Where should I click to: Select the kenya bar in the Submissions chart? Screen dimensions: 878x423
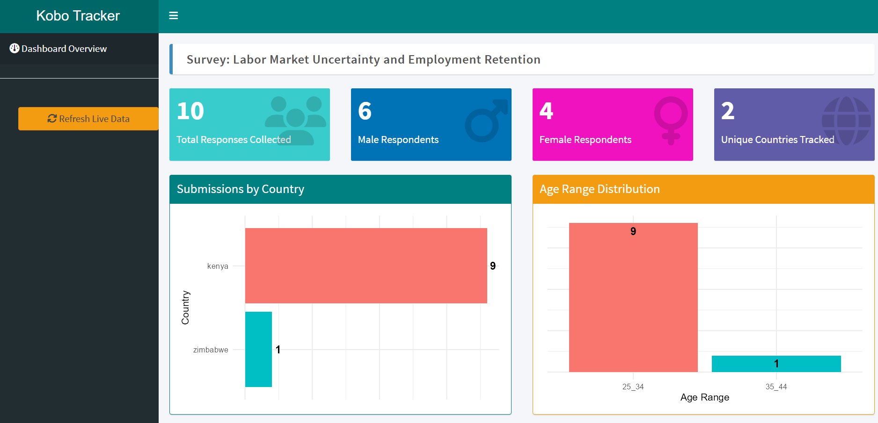pos(366,265)
